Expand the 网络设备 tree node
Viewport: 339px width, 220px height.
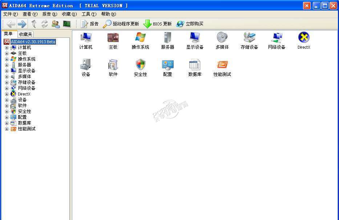[x=7, y=88]
